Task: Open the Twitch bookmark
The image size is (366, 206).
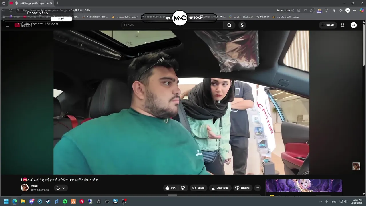Action: pos(15,17)
